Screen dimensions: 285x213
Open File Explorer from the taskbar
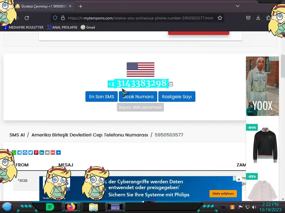(94, 207)
